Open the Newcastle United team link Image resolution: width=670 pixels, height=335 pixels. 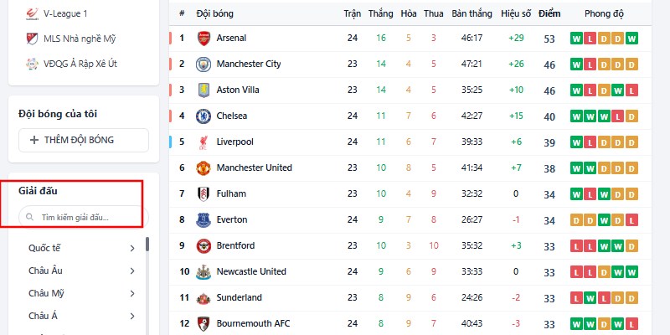pos(251,271)
